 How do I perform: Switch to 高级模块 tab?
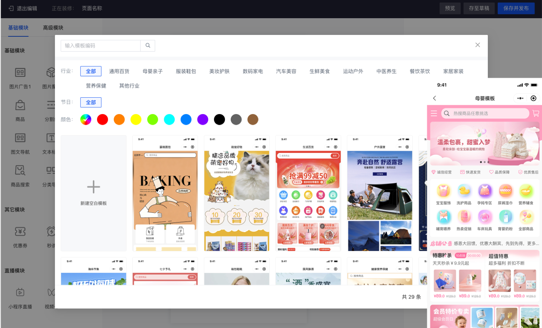coord(53,28)
